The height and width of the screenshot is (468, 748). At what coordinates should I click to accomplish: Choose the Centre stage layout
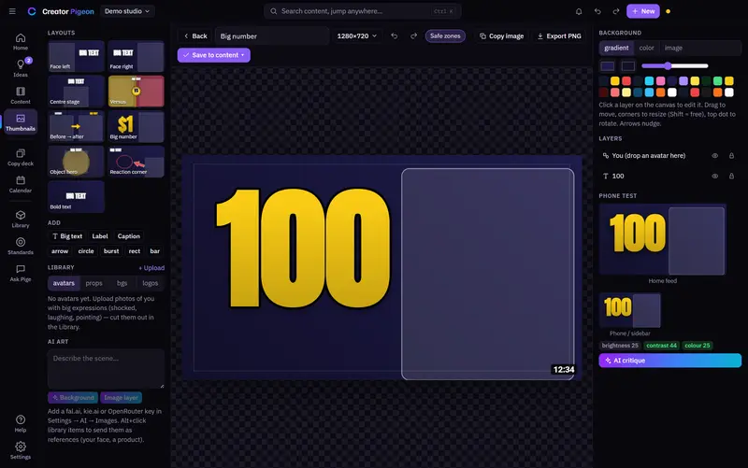[x=76, y=91]
